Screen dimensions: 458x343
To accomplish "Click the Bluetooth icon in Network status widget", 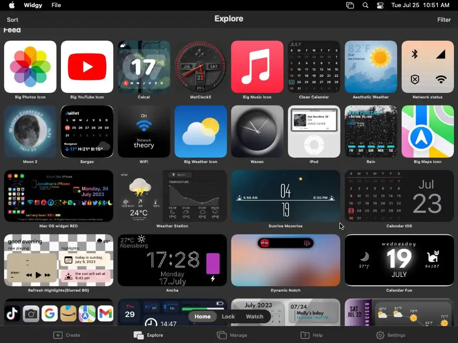I will tap(415, 54).
